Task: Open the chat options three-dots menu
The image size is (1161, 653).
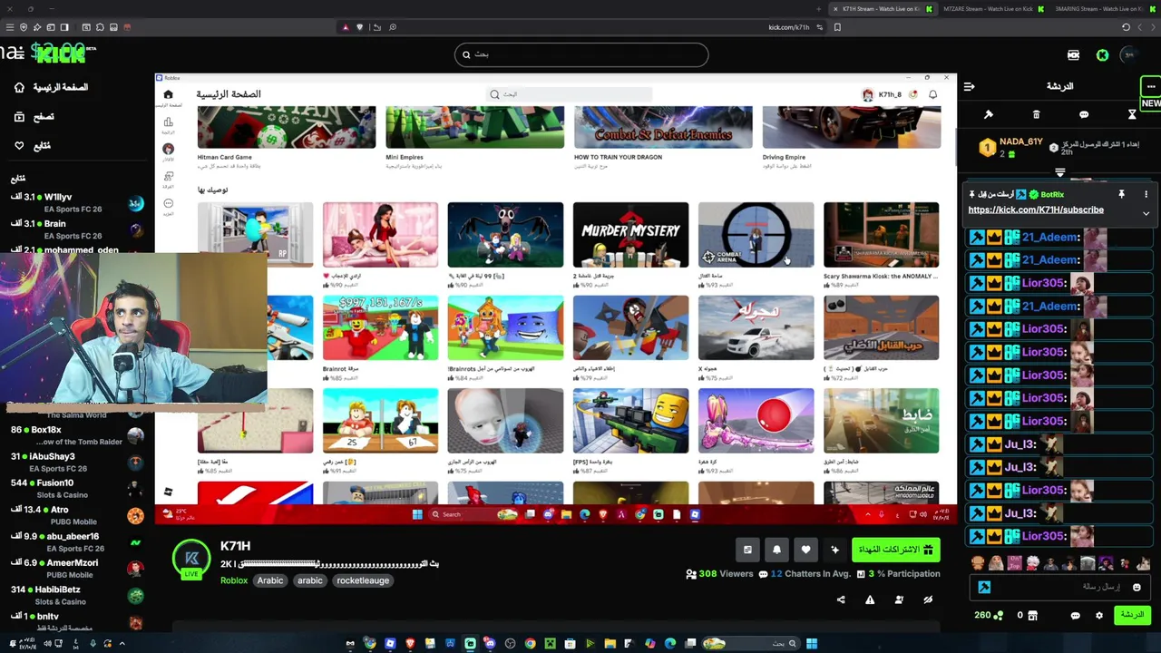Action: pos(1151,86)
